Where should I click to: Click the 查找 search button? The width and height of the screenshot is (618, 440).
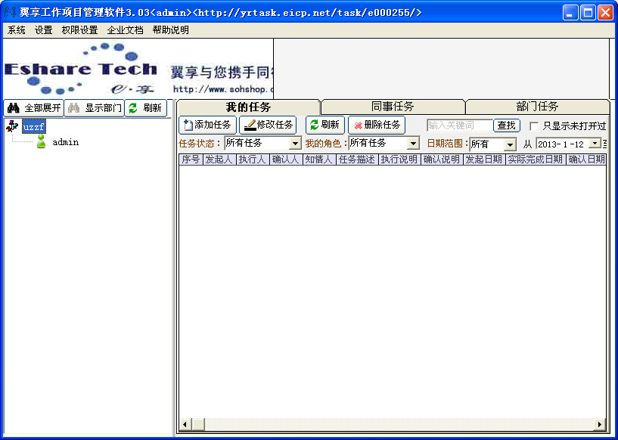[507, 125]
